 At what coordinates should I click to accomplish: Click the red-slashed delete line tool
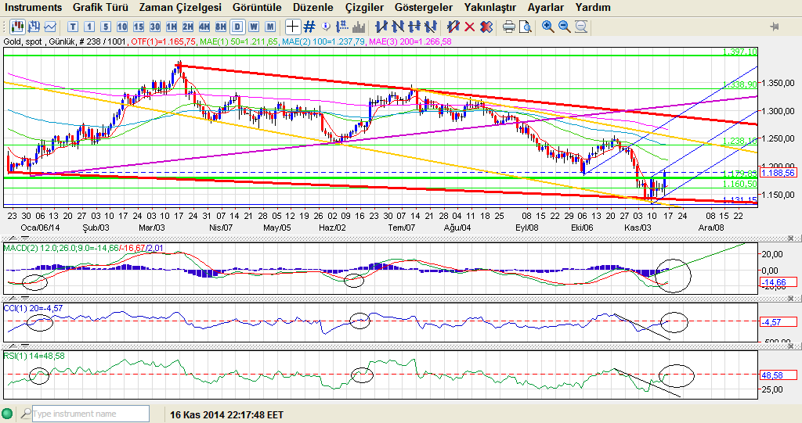tap(453, 27)
